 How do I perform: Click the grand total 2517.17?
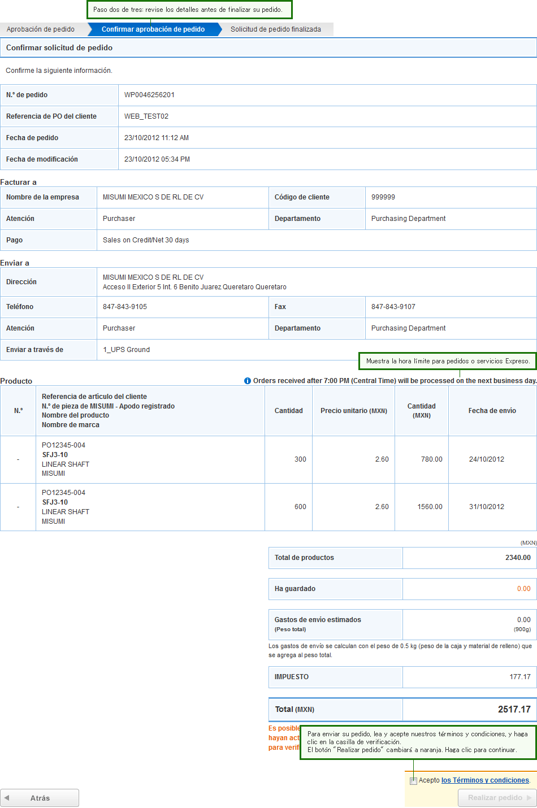514,710
